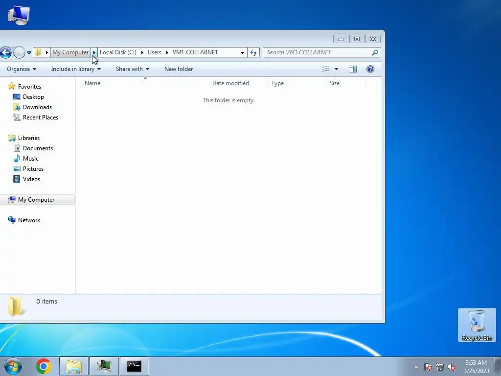The width and height of the screenshot is (501, 376).
Task: Launch Google Chrome from taskbar
Action: click(44, 366)
